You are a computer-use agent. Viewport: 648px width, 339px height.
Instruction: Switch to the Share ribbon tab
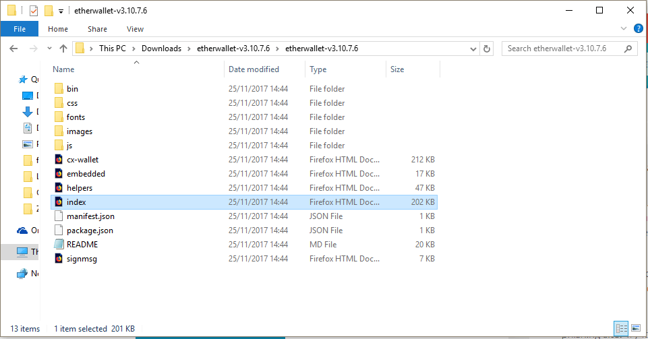[x=98, y=29]
